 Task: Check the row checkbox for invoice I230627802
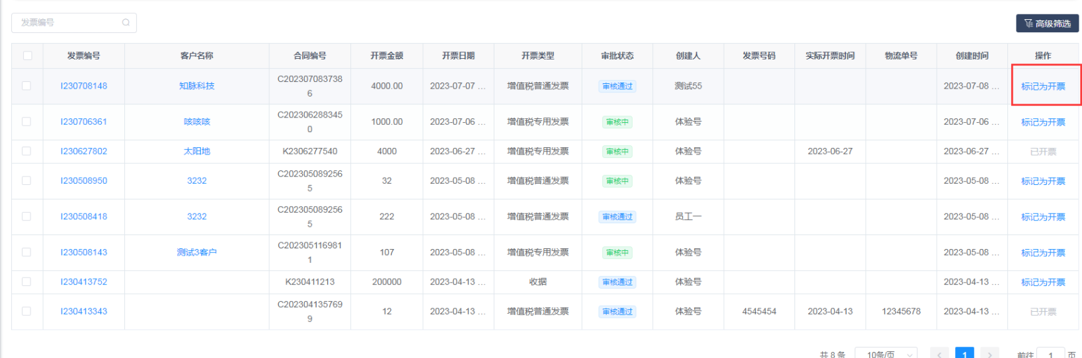coord(26,151)
